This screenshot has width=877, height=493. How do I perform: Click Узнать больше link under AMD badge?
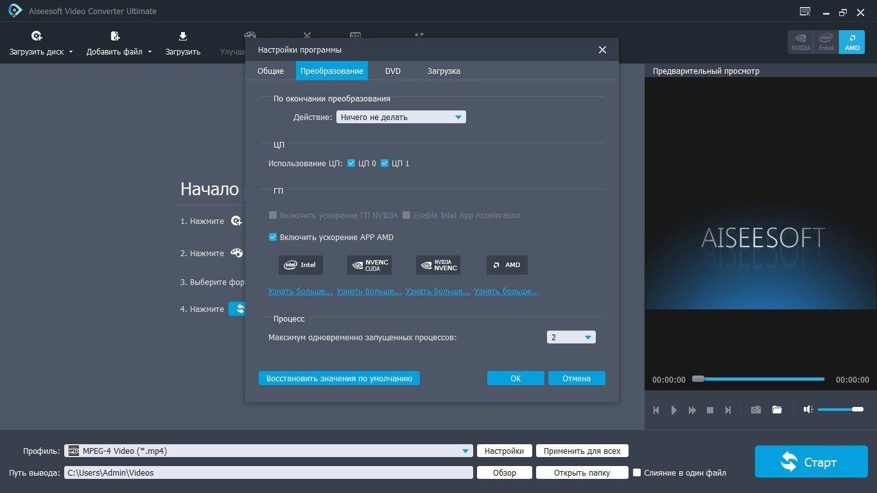[x=507, y=291]
